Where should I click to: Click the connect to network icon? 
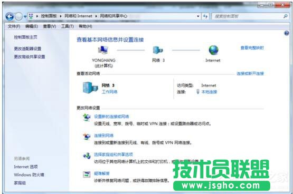click(x=87, y=137)
